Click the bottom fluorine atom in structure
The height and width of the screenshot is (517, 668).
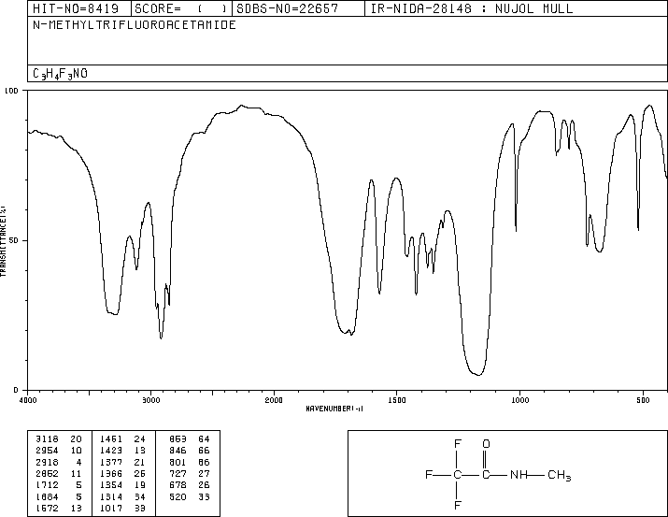(x=457, y=506)
